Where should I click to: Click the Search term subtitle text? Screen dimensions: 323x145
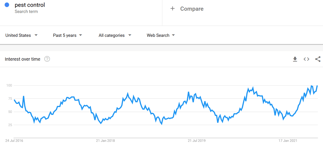pyautogui.click(x=26, y=12)
